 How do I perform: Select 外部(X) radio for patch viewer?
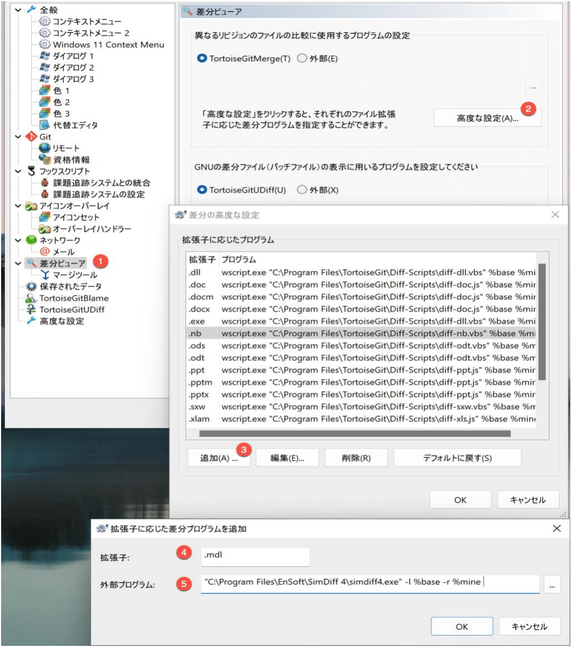point(302,189)
